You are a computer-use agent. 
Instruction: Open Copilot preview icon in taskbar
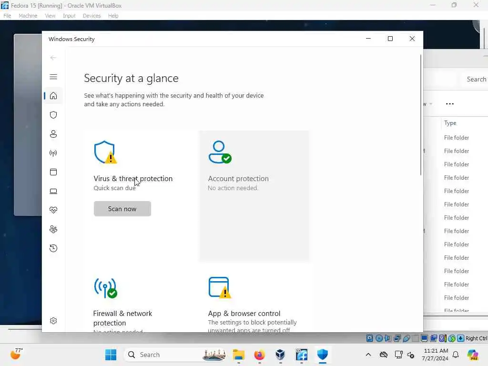pyautogui.click(x=473, y=355)
